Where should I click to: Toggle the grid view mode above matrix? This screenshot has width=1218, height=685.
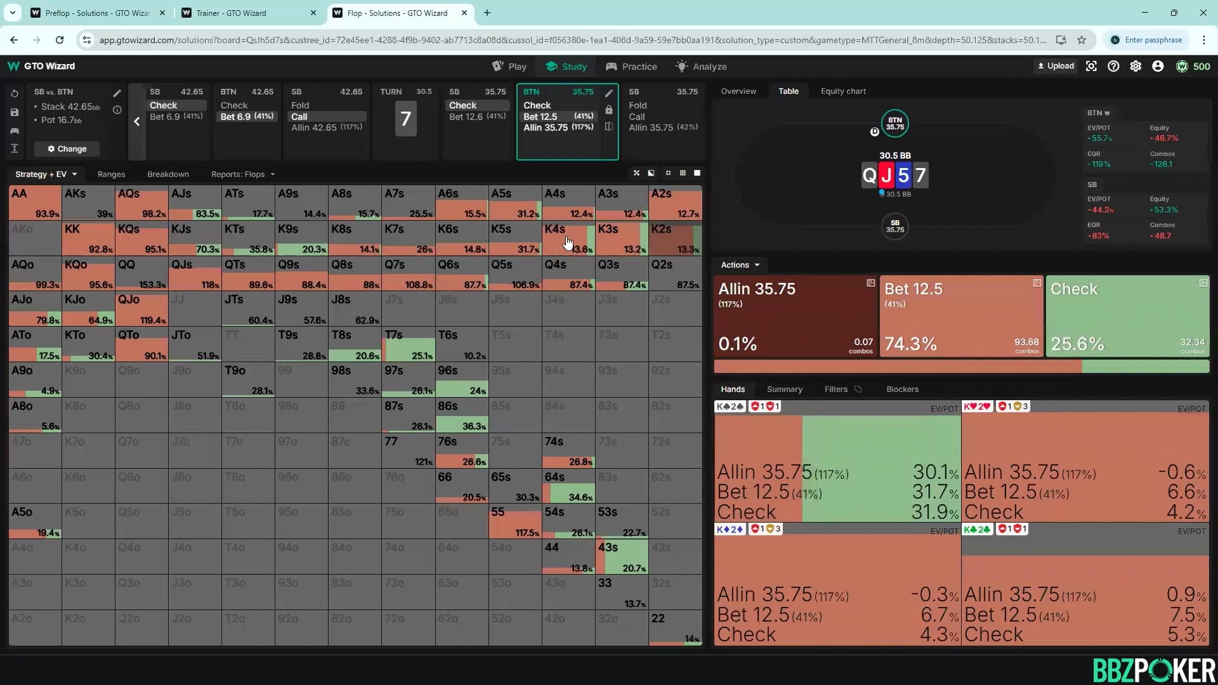click(683, 173)
